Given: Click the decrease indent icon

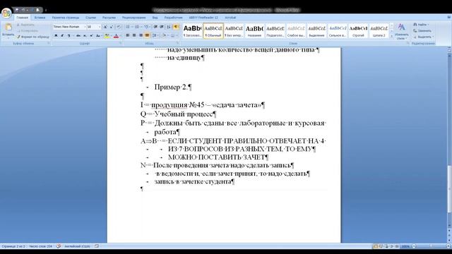Looking at the screenshot, I should coord(155,27).
